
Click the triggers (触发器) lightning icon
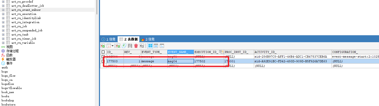(3, 59)
